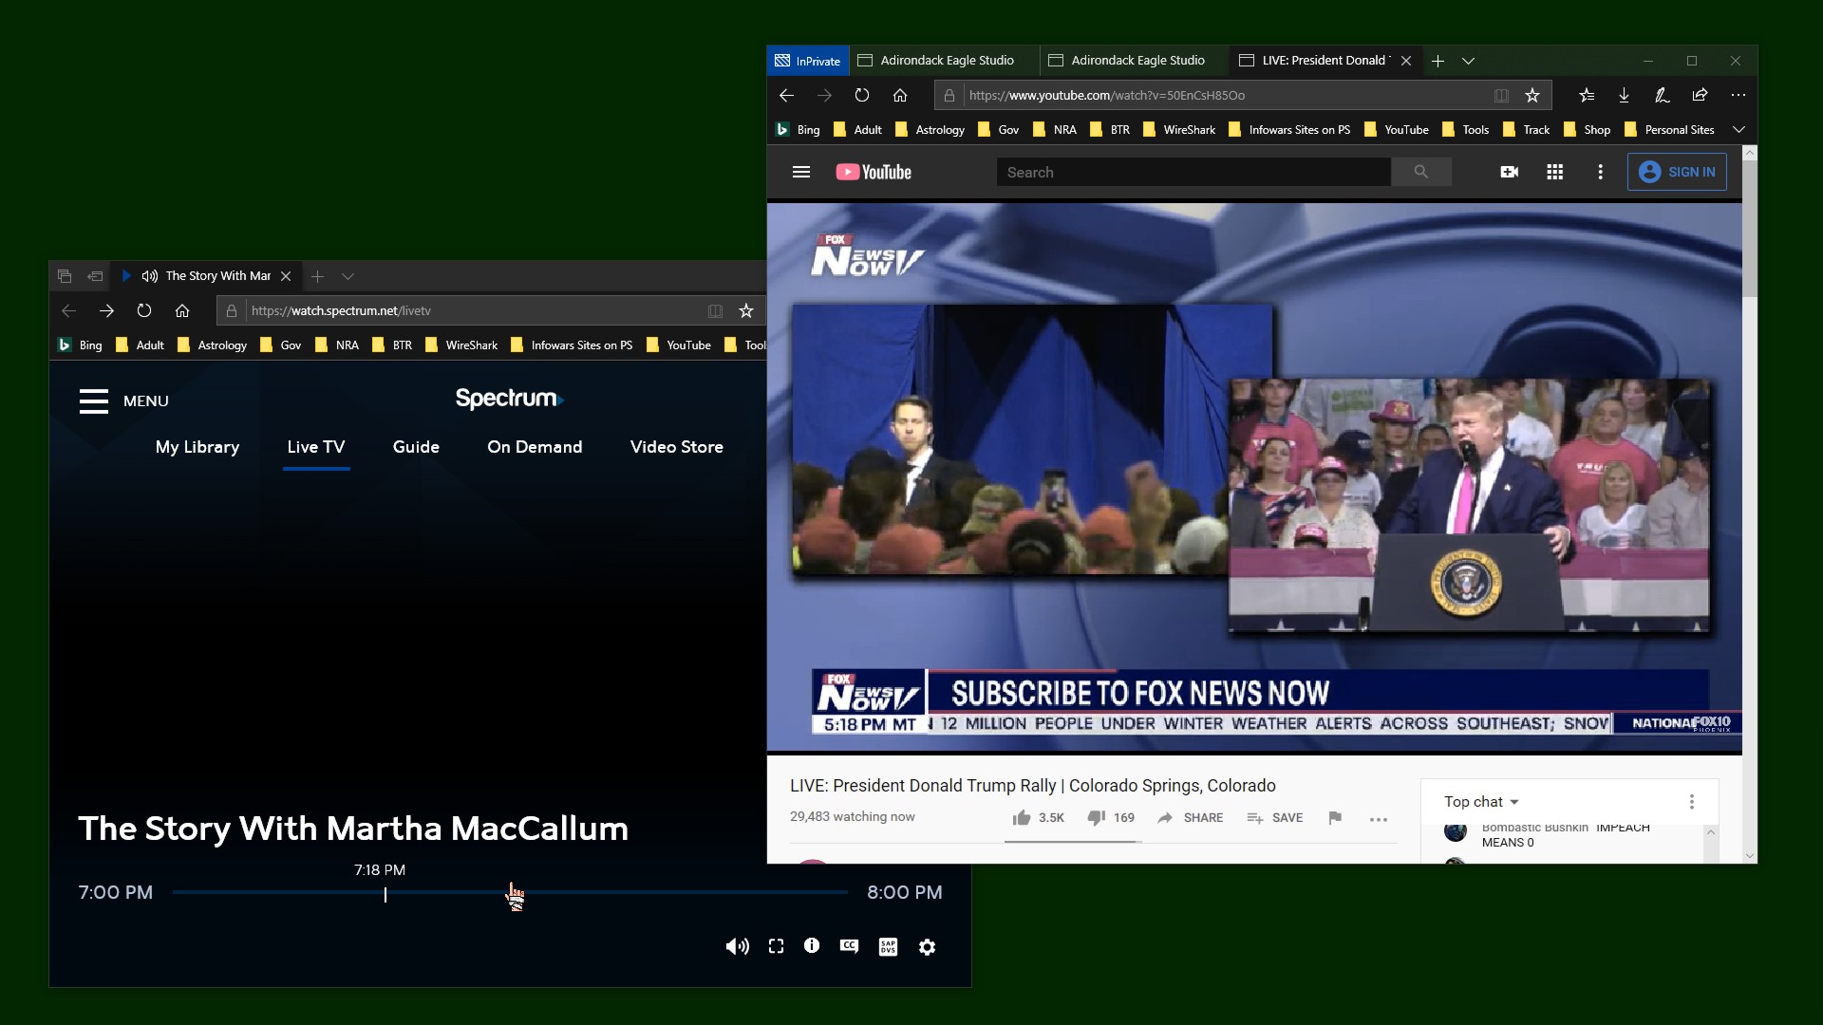1823x1025 pixels.
Task: Mute the Spectrum player volume
Action: coord(737,946)
